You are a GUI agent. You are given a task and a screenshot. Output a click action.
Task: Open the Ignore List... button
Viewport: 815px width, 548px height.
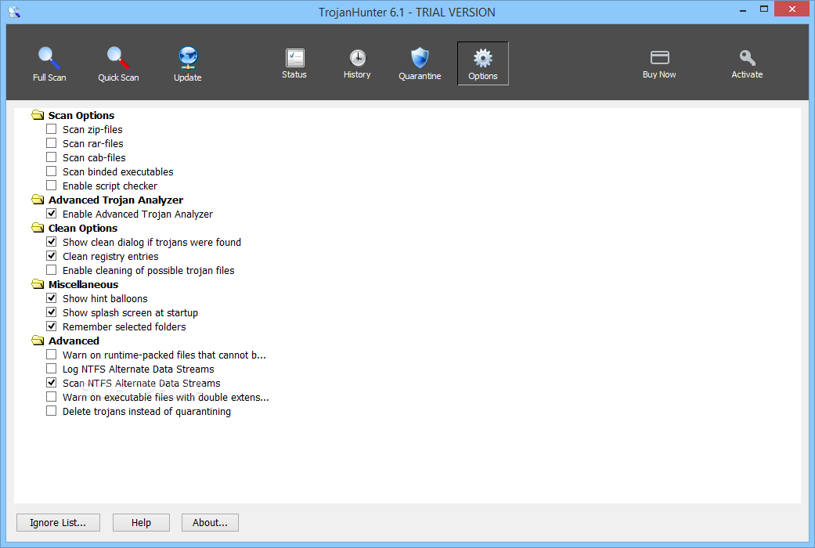pyautogui.click(x=58, y=522)
